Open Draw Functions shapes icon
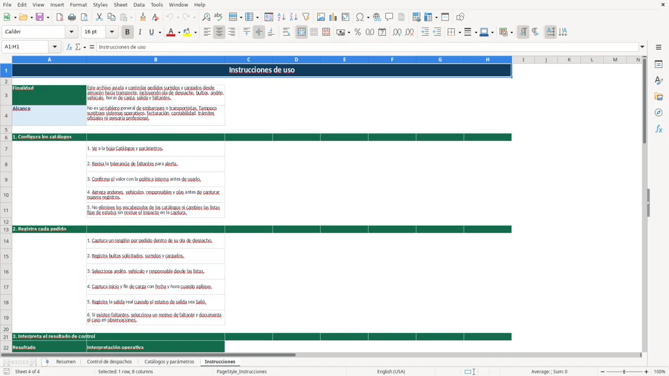Viewport: 669px width, 376px height. (x=460, y=17)
